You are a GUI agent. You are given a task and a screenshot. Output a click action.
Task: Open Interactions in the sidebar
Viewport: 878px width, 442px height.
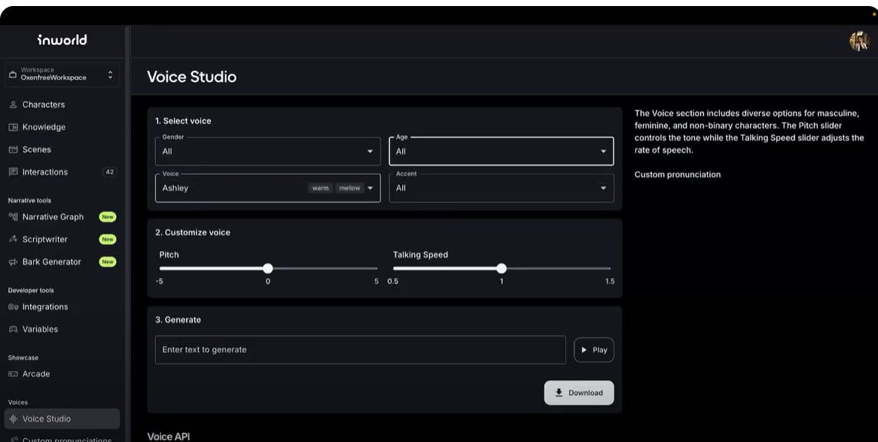[62, 172]
